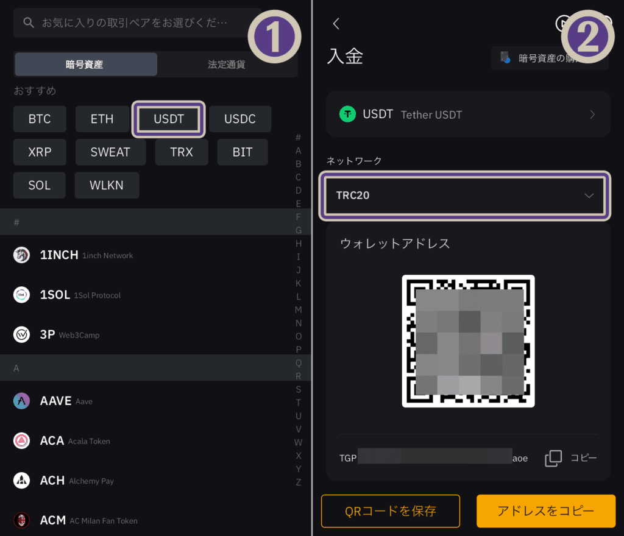Select the ACM AC Milan Fan Token text

pos(89,520)
